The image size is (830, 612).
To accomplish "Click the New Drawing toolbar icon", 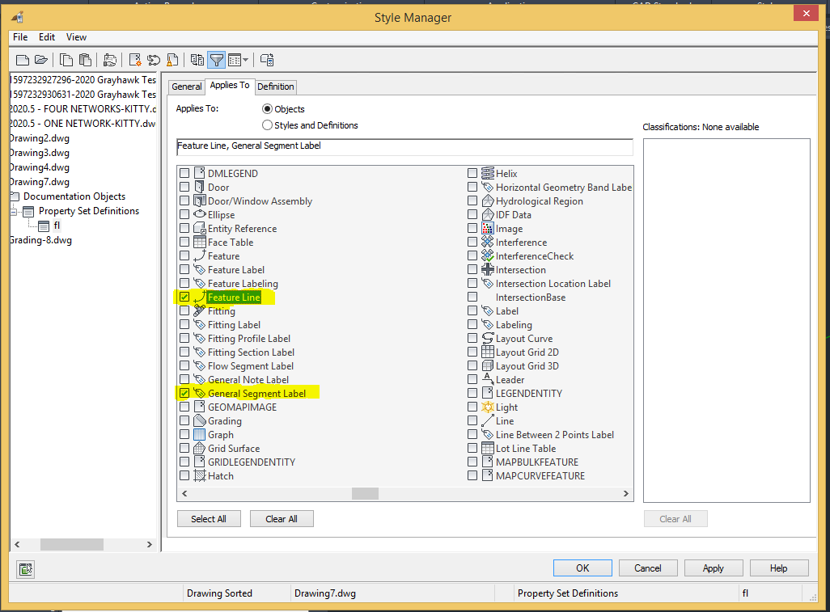I will point(23,60).
